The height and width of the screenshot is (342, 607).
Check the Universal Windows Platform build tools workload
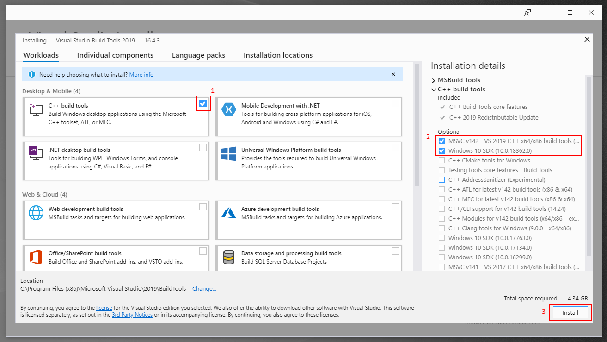(x=396, y=148)
